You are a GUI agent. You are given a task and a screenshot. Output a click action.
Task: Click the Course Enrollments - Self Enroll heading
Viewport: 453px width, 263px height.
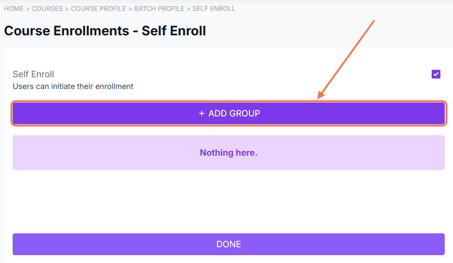pos(105,31)
